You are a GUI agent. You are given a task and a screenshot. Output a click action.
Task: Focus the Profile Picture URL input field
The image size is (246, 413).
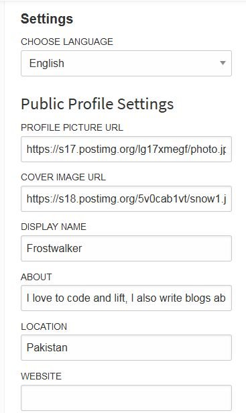coord(126,149)
